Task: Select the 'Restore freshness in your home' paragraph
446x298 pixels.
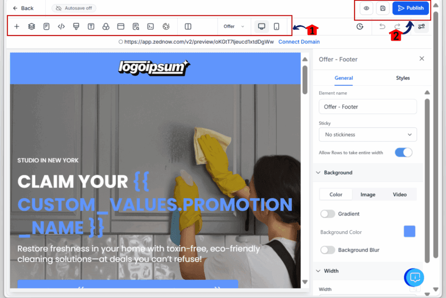Action: tap(139, 254)
